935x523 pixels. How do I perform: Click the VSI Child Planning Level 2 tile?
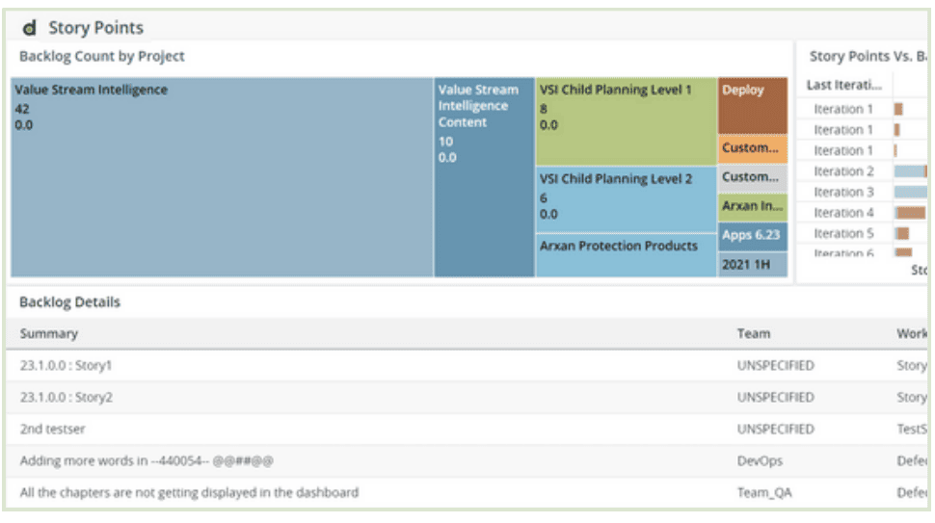click(627, 199)
